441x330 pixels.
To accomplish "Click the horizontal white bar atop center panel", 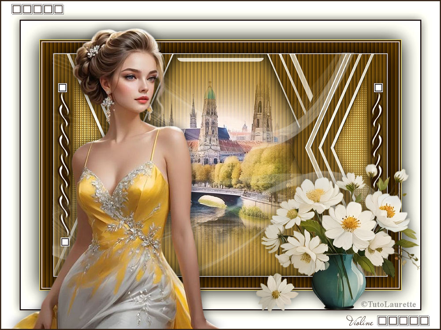I will (220, 60).
